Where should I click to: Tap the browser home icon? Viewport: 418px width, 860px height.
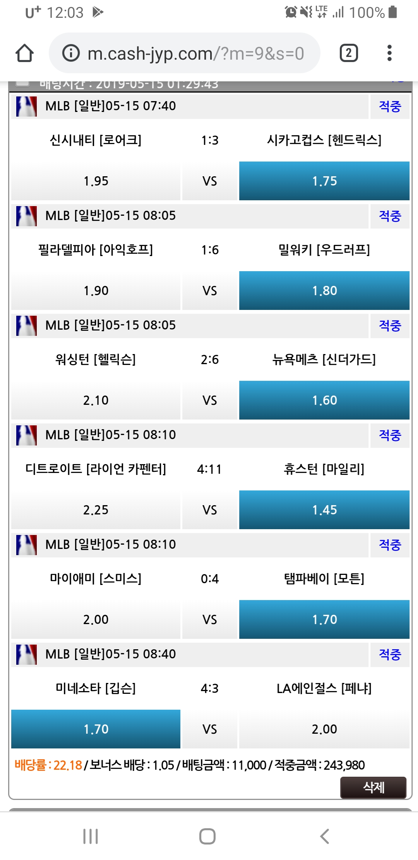24,53
